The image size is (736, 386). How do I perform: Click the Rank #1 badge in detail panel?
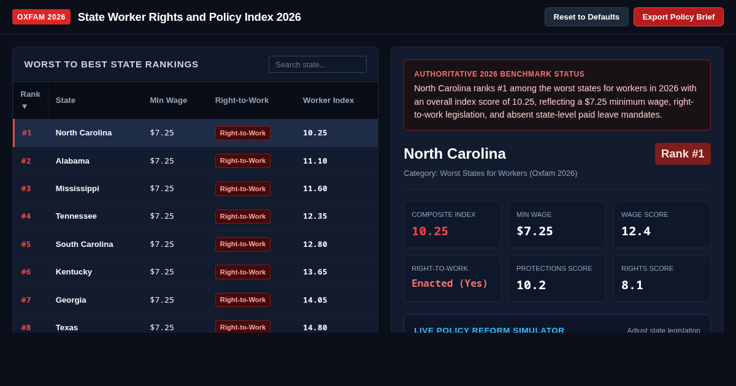coord(683,154)
